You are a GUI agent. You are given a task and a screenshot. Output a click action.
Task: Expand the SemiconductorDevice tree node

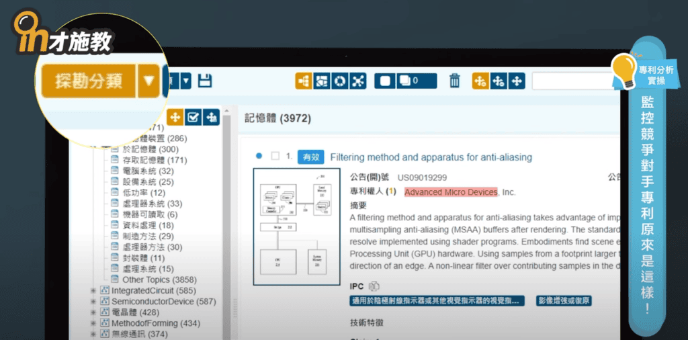93,302
